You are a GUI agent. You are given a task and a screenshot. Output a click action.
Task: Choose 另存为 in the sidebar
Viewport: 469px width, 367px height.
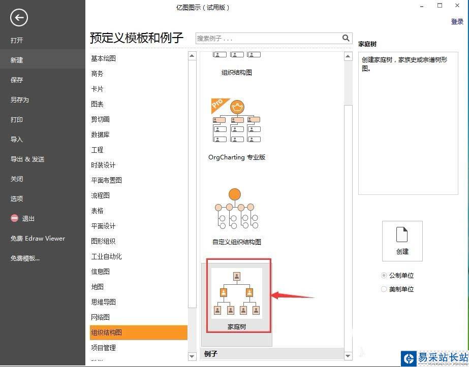click(20, 99)
